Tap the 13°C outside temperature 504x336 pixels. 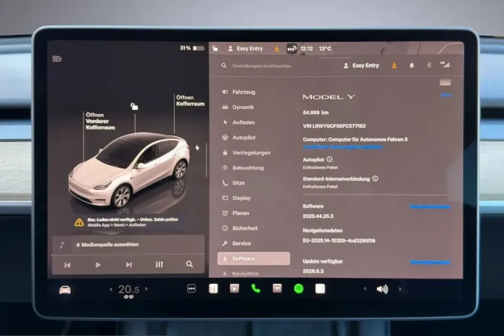click(325, 48)
